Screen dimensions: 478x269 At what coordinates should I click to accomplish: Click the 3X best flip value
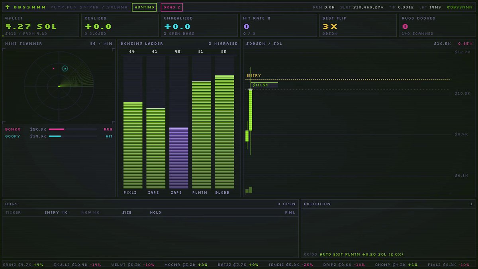330,26
